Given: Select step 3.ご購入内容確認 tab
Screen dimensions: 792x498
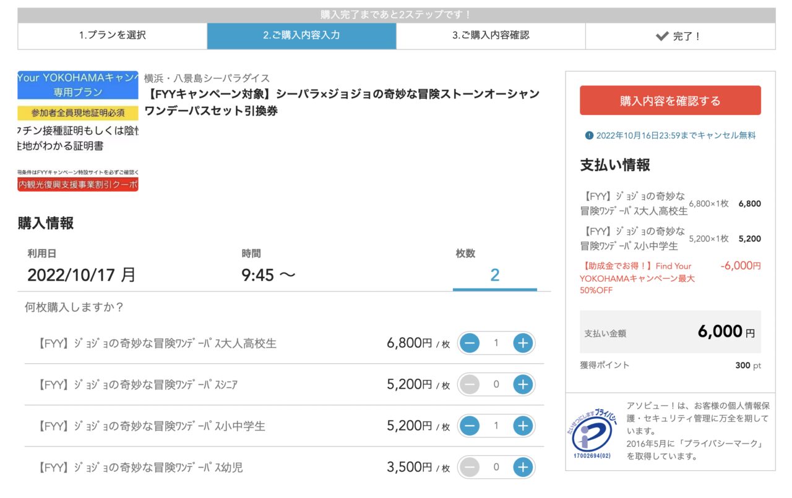Looking at the screenshot, I should tap(491, 36).
